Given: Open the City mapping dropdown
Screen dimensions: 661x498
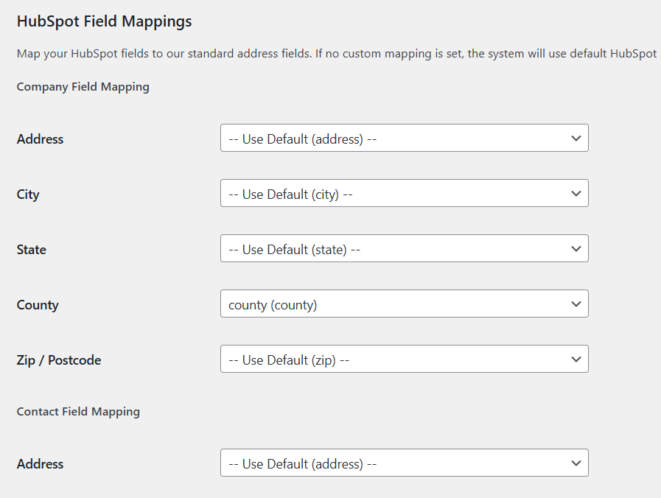Looking at the screenshot, I should [x=404, y=193].
